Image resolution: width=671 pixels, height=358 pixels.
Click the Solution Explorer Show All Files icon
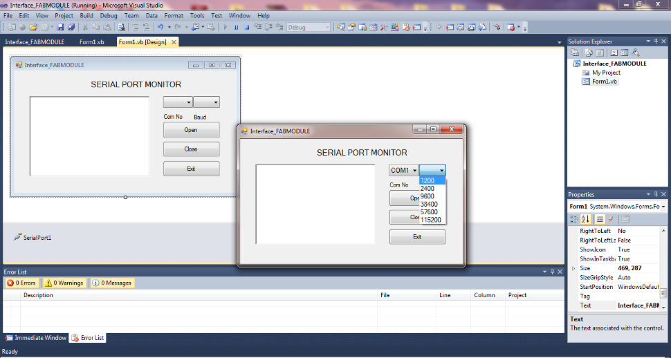coord(589,53)
